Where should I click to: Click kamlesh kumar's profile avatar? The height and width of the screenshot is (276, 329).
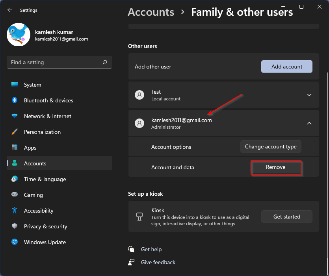[x=19, y=35]
